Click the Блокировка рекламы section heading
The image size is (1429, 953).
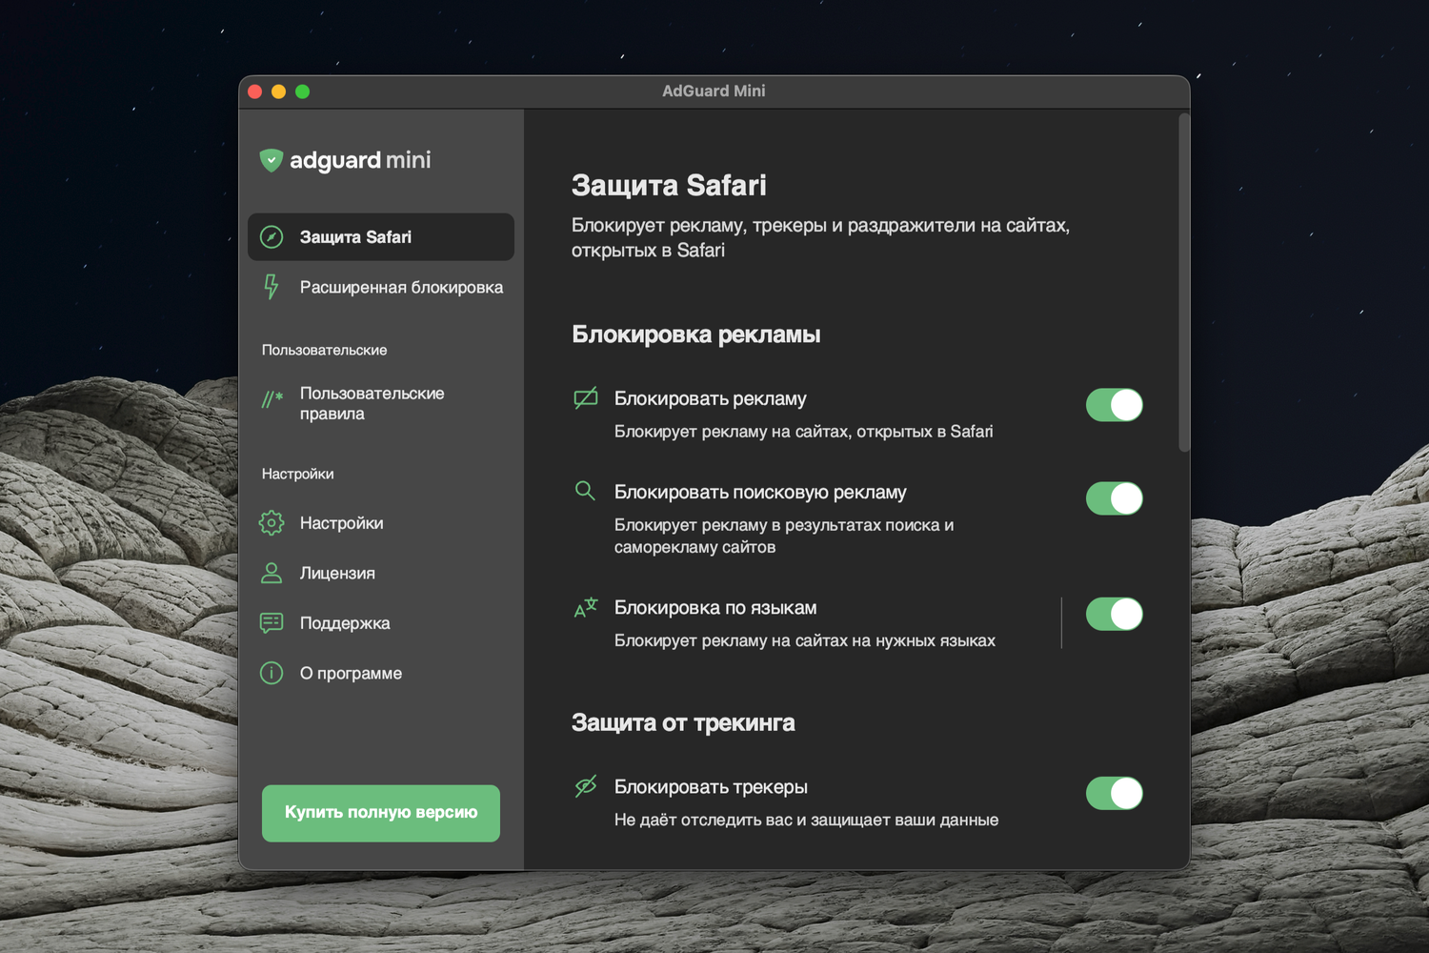click(x=696, y=335)
